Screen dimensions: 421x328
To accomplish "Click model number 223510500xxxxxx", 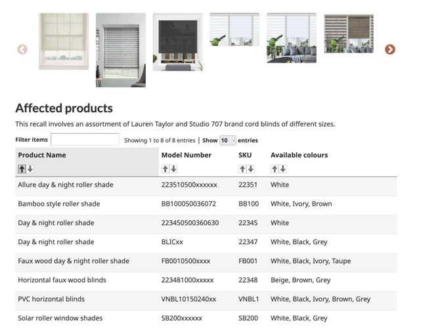I will click(189, 185).
